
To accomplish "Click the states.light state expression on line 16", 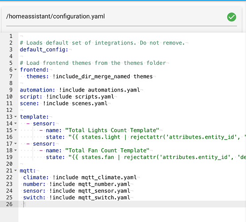I will [157, 137].
